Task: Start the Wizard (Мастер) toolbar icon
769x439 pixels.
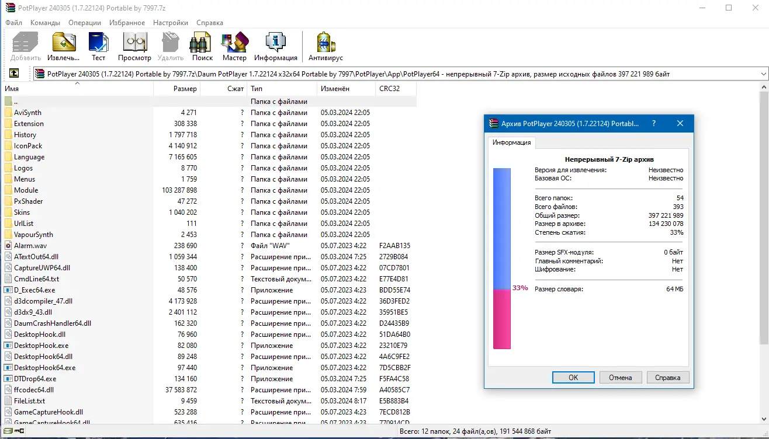Action: pyautogui.click(x=234, y=47)
